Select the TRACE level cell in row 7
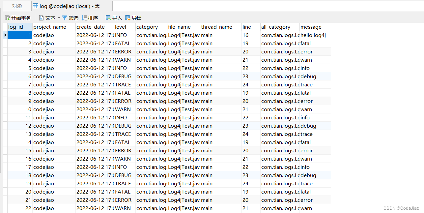This screenshot has width=424, height=213. (125, 84)
